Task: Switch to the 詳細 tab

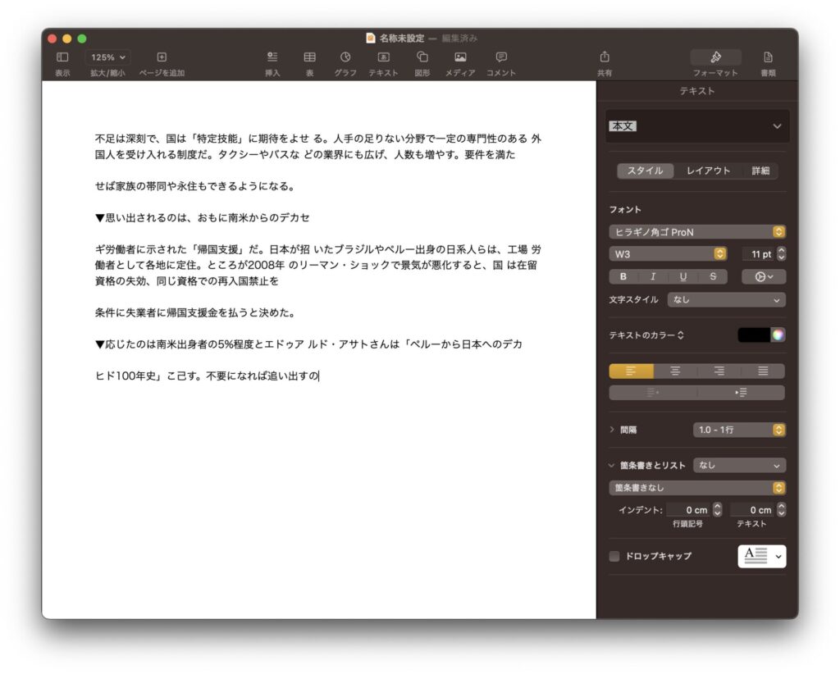Action: coord(760,171)
